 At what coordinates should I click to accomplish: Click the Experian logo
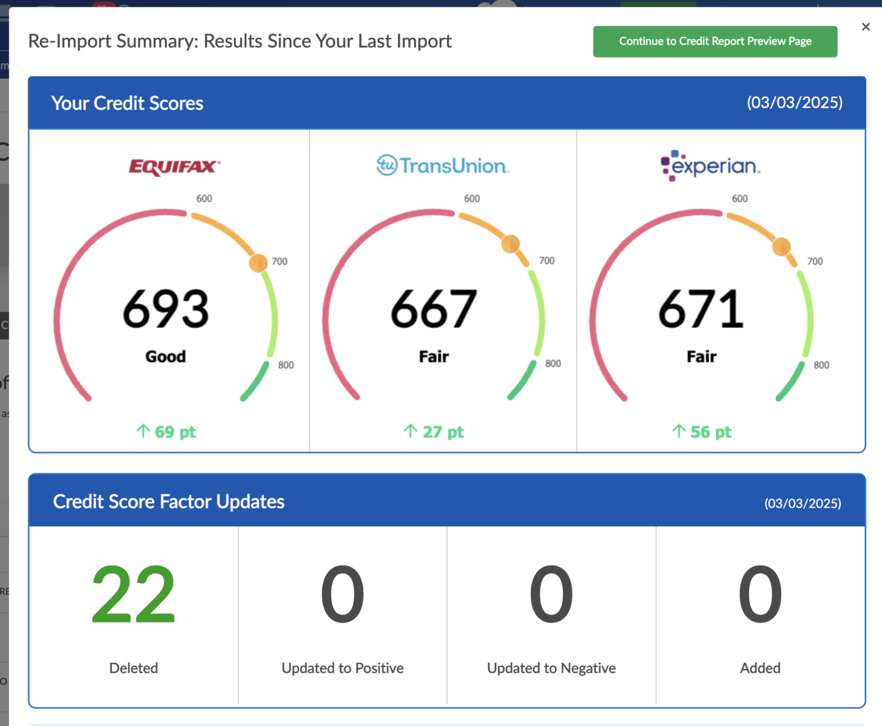710,165
